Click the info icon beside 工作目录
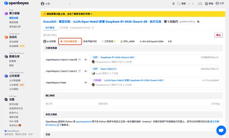This screenshot has width=229, height=138. coord(93,28)
